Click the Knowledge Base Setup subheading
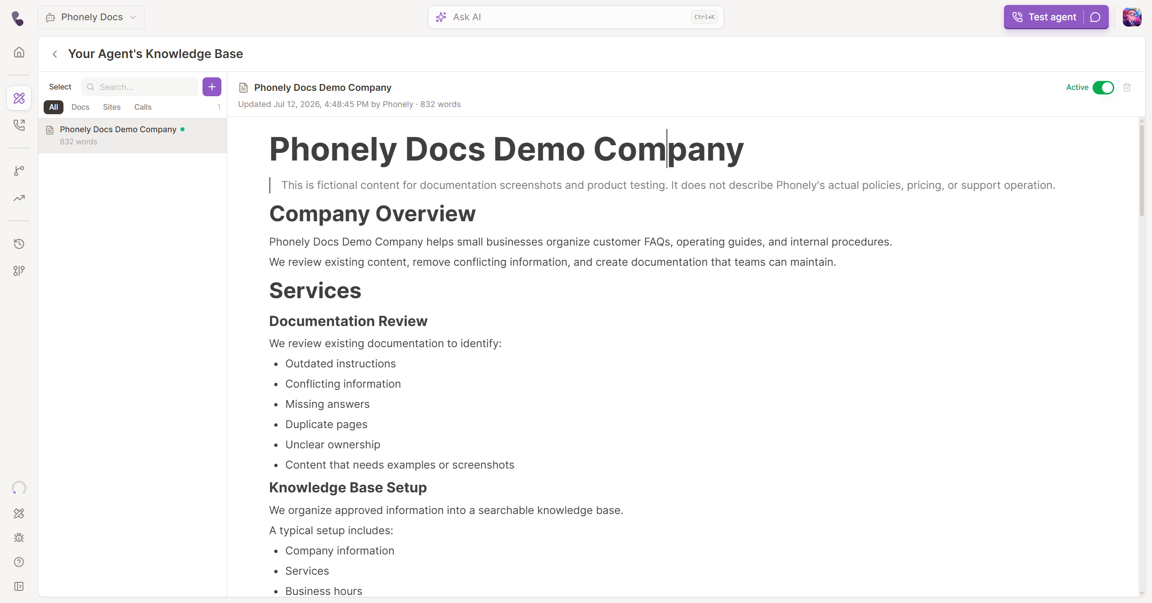 click(x=348, y=487)
